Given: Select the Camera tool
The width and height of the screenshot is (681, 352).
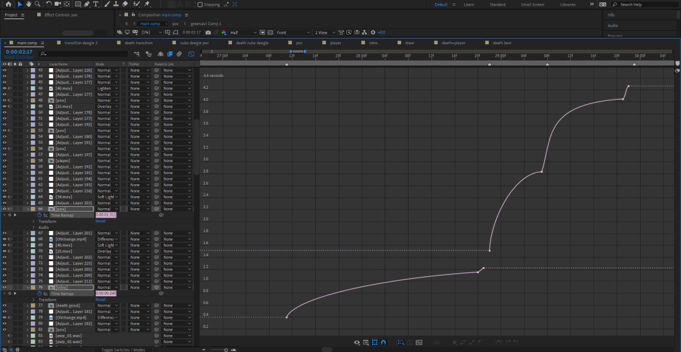Looking at the screenshot, I should 58,4.
